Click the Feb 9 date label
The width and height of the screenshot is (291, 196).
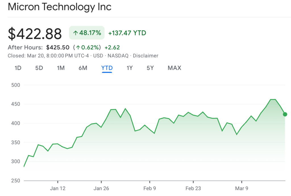click(150, 188)
